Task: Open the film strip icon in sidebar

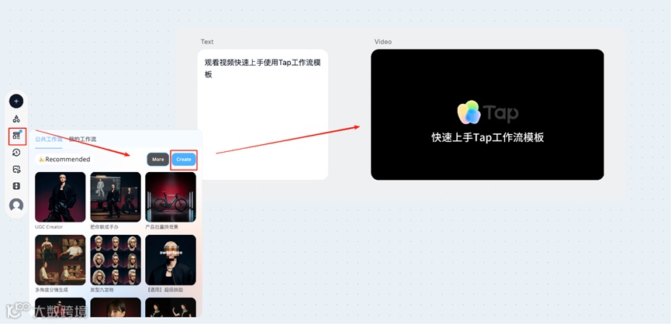Action: tap(16, 186)
